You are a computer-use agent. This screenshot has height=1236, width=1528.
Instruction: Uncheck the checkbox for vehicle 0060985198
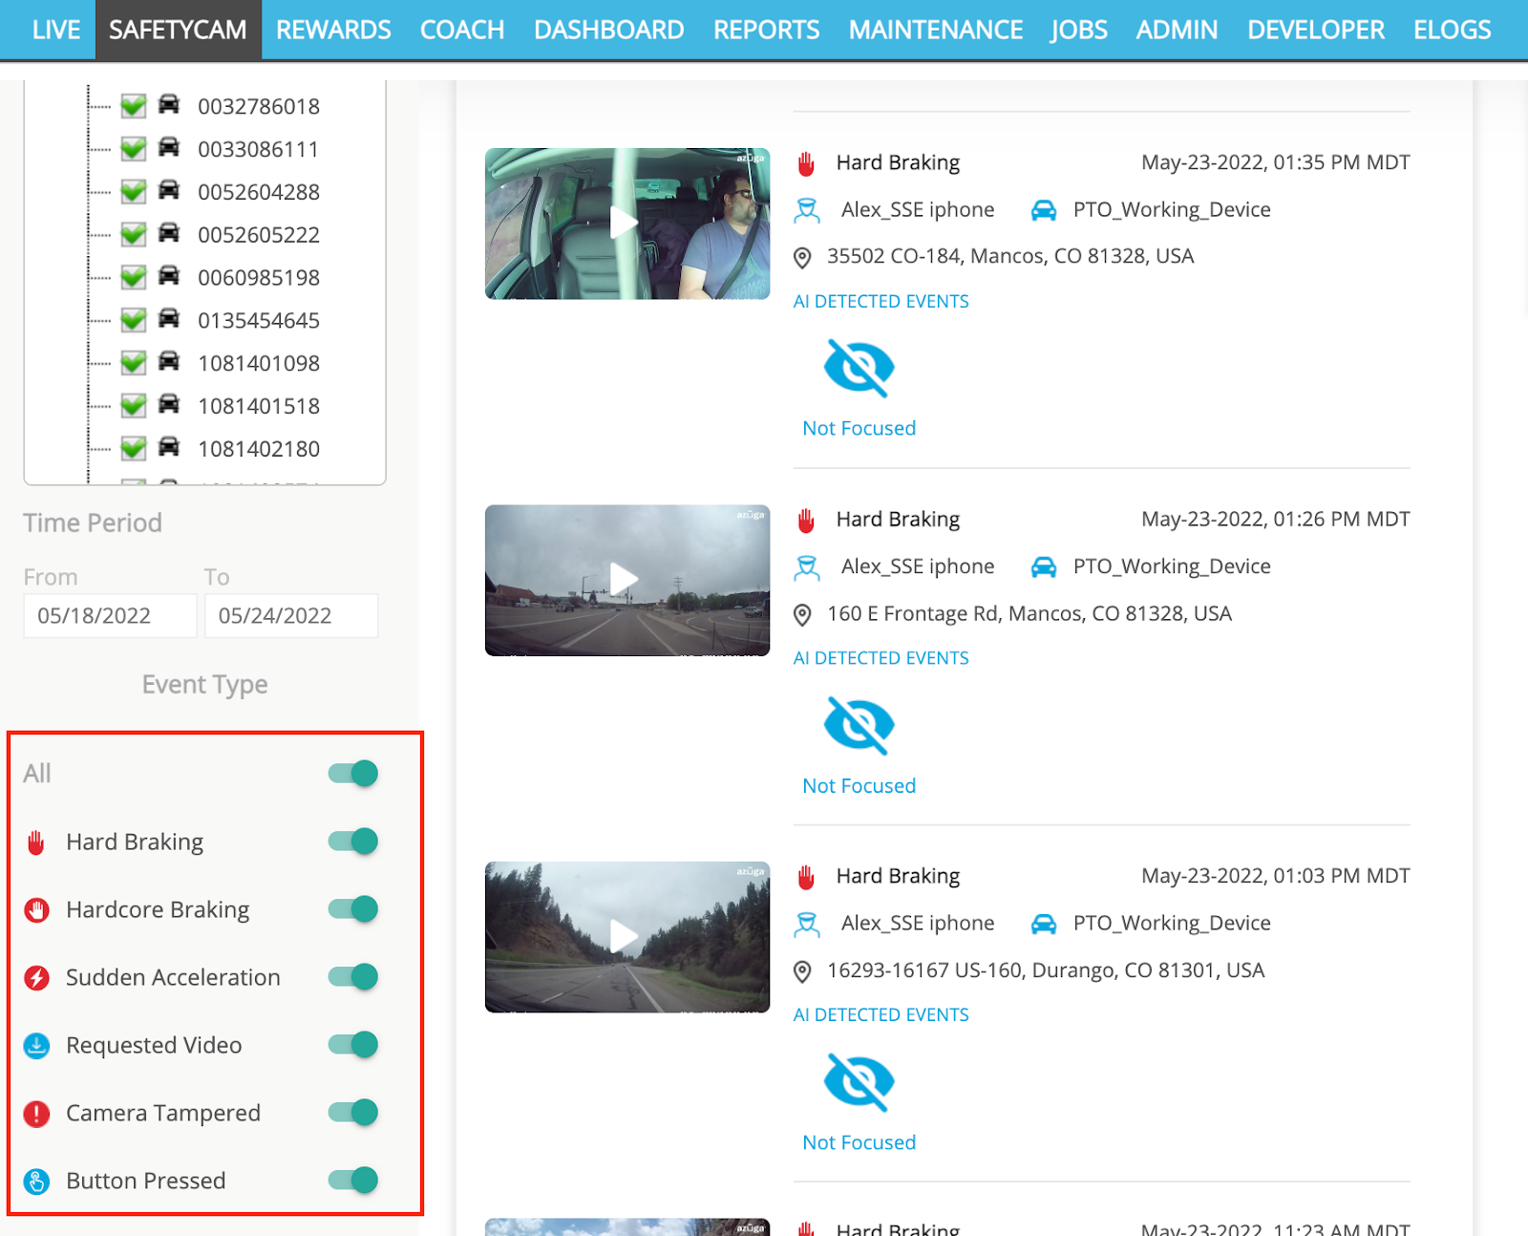point(134,277)
